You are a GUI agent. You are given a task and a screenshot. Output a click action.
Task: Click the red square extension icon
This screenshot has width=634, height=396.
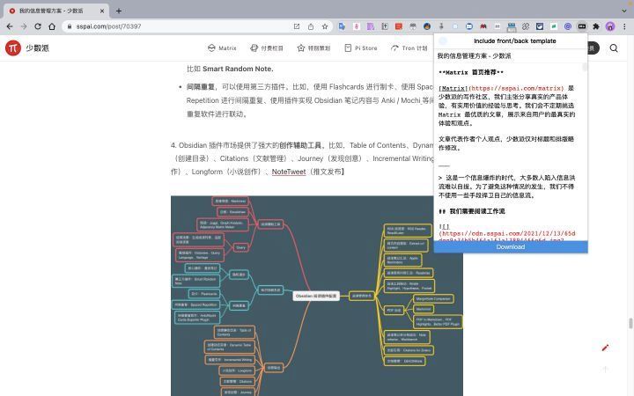point(399,26)
